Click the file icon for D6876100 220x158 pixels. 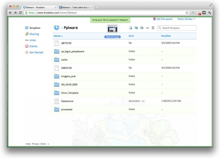pos(57,68)
